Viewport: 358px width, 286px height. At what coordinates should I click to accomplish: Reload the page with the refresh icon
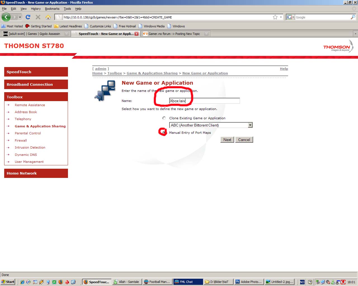coord(28,17)
